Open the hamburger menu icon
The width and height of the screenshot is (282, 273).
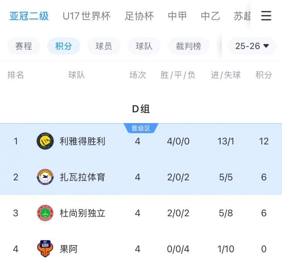pos(266,16)
